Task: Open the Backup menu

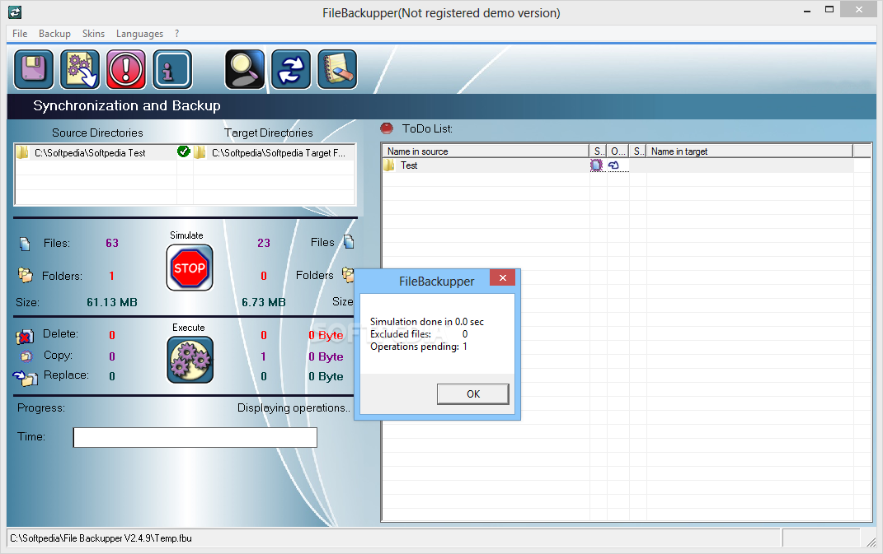Action: point(54,34)
